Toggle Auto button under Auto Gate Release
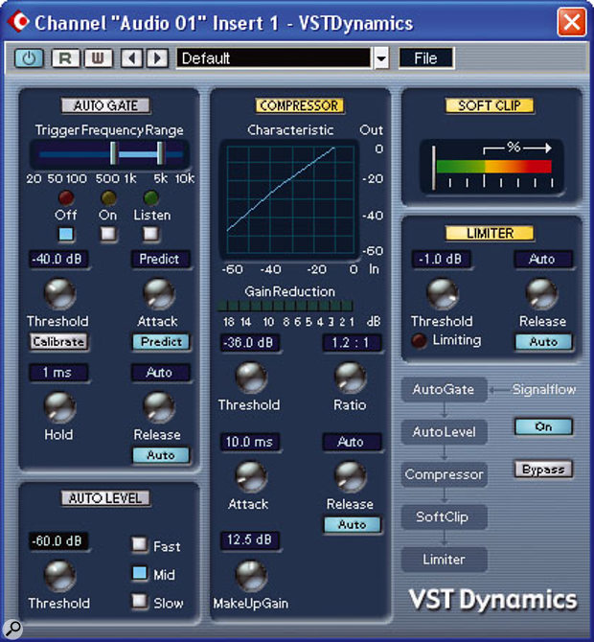Image resolution: width=594 pixels, height=642 pixels. click(161, 455)
